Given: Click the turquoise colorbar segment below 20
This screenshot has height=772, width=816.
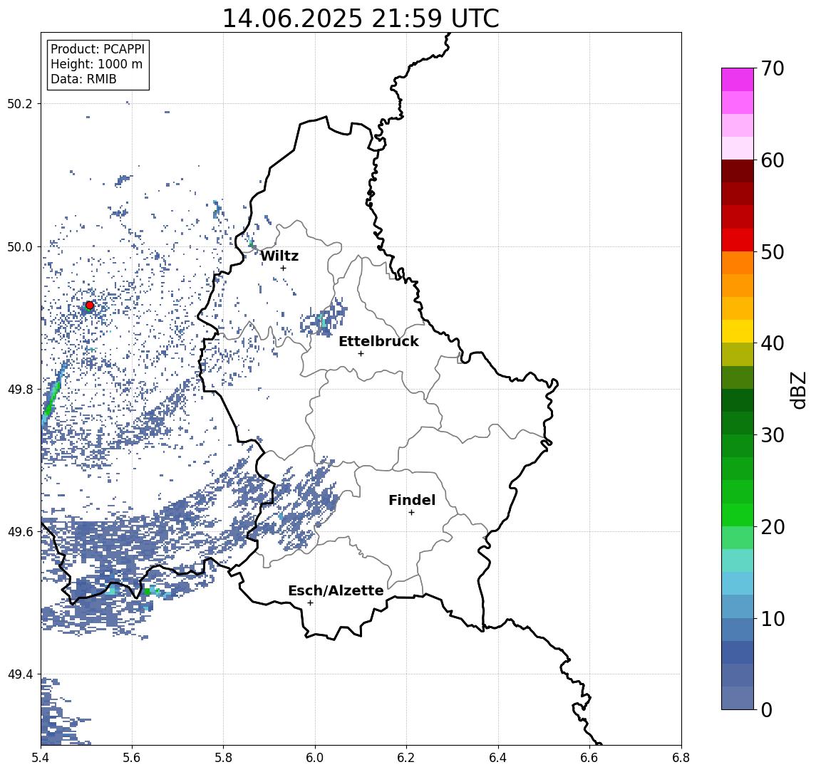Looking at the screenshot, I should (738, 560).
